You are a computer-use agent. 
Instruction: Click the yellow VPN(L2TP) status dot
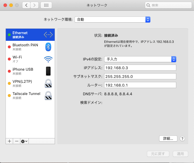point(9,83)
